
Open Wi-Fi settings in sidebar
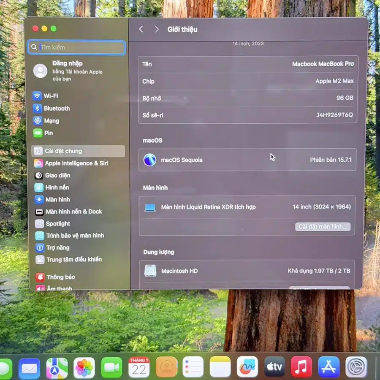pos(51,96)
